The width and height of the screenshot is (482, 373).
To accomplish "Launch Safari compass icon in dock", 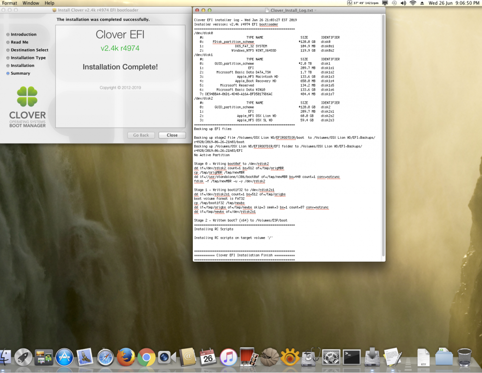I will [106, 357].
